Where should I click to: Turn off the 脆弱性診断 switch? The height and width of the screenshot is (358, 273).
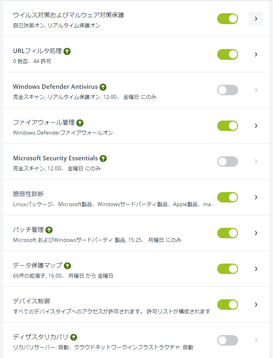228,197
